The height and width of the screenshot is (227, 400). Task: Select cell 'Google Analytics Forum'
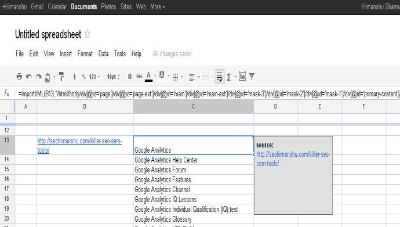point(194,170)
